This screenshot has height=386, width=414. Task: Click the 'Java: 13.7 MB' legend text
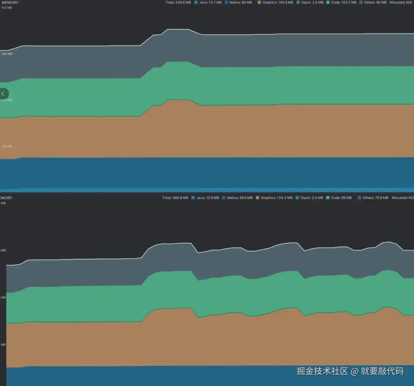[210, 2]
